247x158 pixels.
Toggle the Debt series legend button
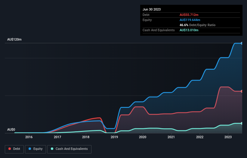14,149
